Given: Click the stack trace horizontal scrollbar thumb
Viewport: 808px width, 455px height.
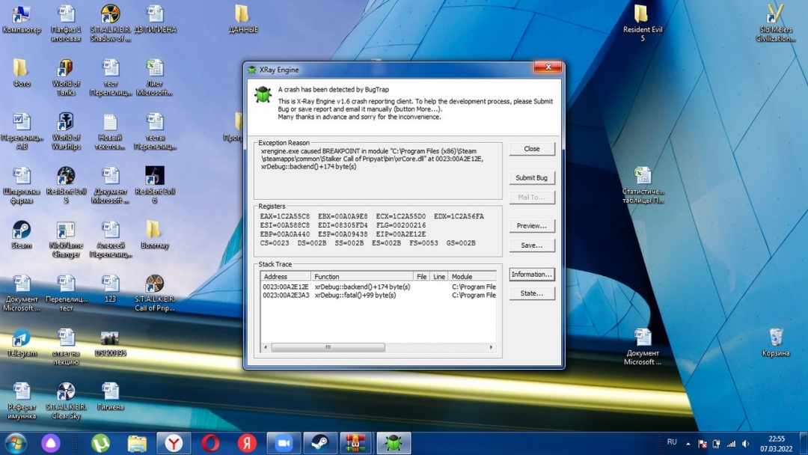Looking at the screenshot, I should point(328,347).
